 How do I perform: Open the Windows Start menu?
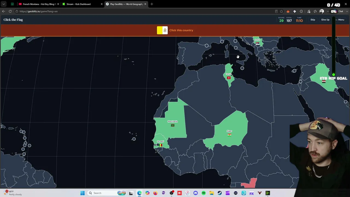[82, 193]
